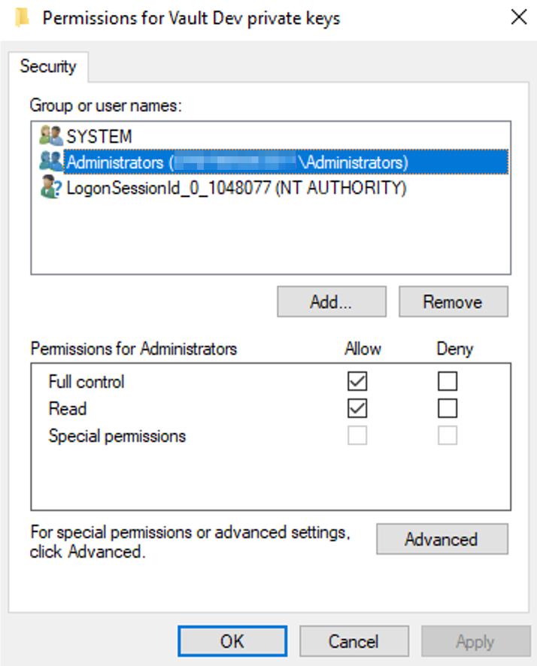Click the Special permissions Allow checkbox
This screenshot has height=666, width=537.
[357, 436]
